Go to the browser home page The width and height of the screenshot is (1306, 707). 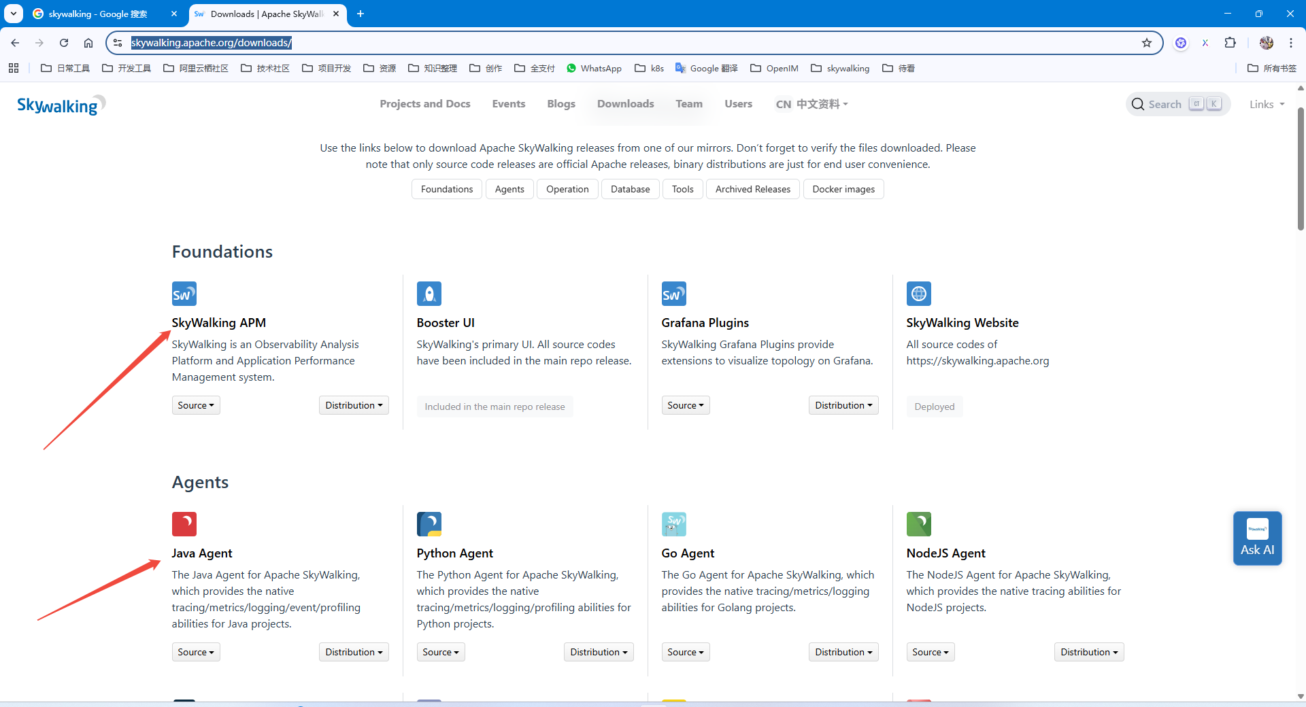tap(88, 43)
